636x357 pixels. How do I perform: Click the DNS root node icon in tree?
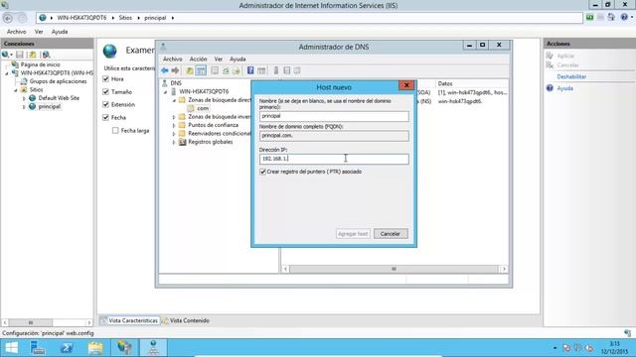tap(165, 83)
